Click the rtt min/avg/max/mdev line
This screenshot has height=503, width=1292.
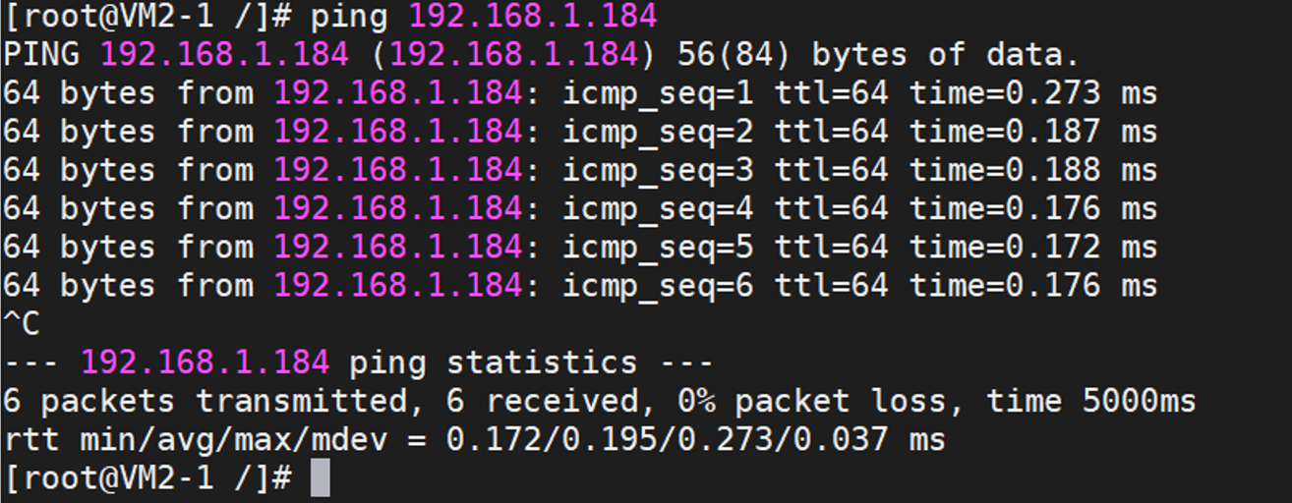(x=474, y=440)
